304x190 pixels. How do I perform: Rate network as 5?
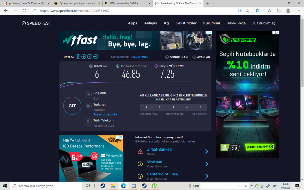coord(200,107)
